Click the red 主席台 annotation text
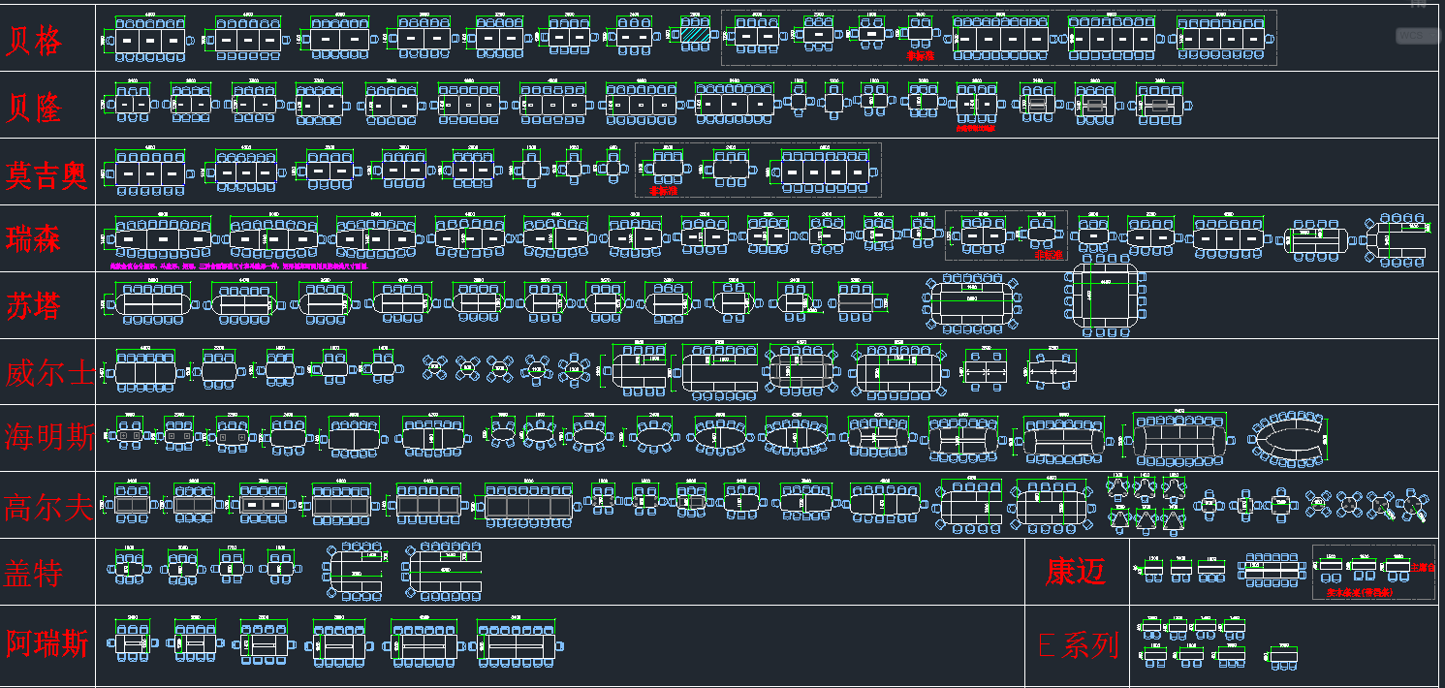Image resolution: width=1445 pixels, height=688 pixels. (x=1423, y=567)
